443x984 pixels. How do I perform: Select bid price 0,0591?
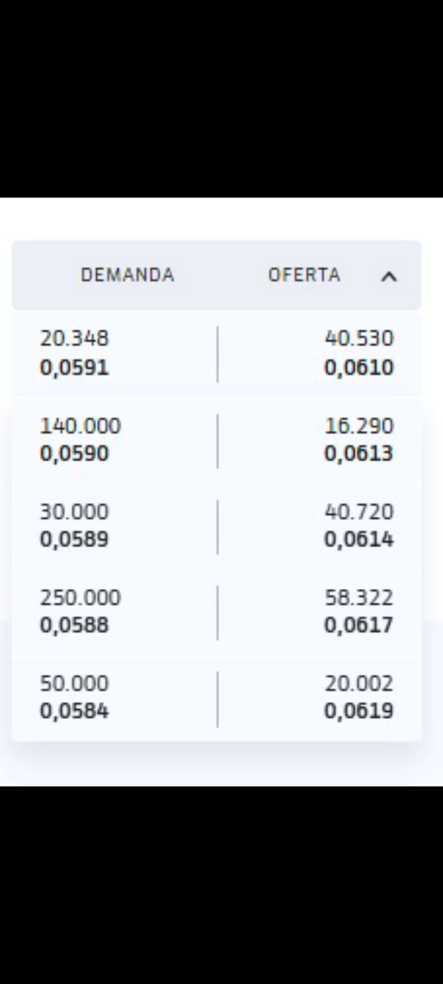74,367
